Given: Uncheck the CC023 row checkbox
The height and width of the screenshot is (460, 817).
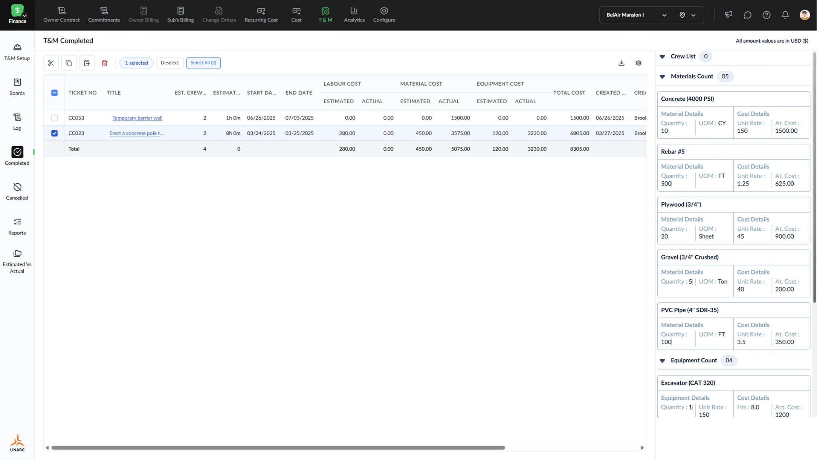Looking at the screenshot, I should (x=54, y=133).
